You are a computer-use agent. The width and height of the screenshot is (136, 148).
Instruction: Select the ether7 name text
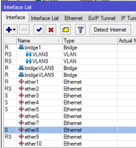pyautogui.click(x=32, y=123)
